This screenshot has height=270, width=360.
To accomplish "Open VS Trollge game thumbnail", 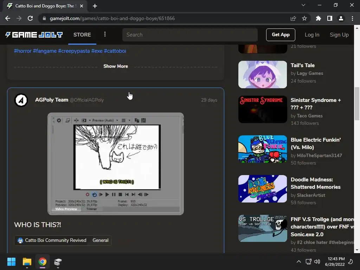I will click(x=263, y=228).
